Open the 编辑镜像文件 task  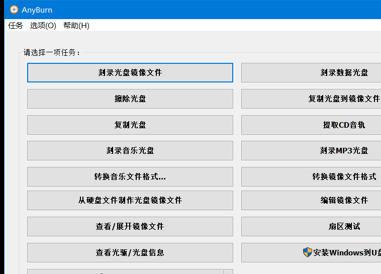coord(311,200)
